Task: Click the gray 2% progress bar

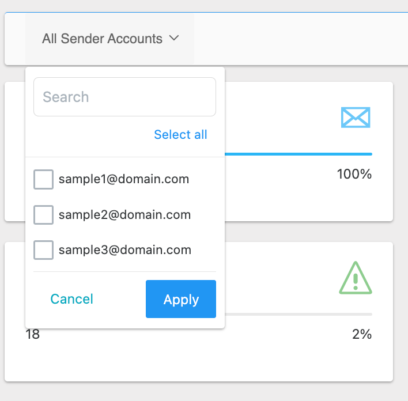Action: click(299, 315)
